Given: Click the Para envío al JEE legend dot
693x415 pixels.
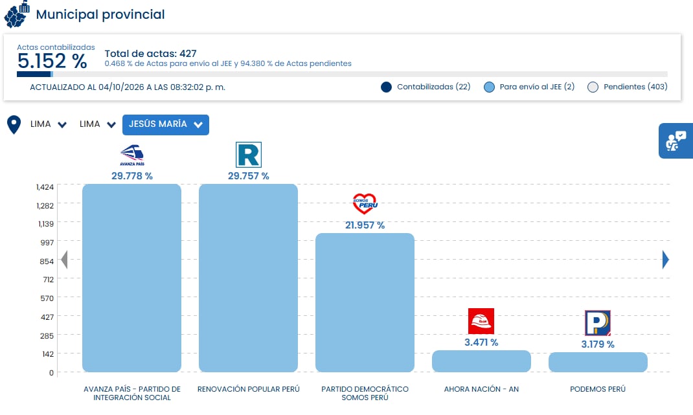Looking at the screenshot, I should 489,87.
